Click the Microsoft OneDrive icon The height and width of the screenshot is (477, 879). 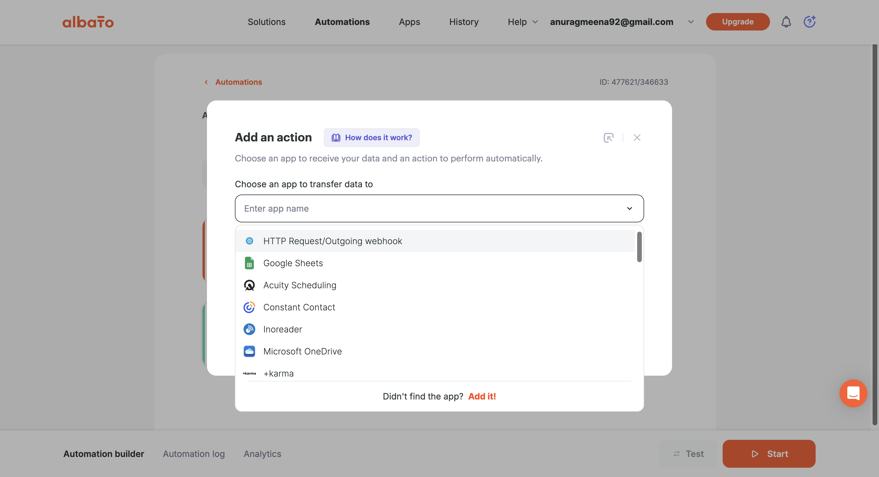click(x=249, y=351)
